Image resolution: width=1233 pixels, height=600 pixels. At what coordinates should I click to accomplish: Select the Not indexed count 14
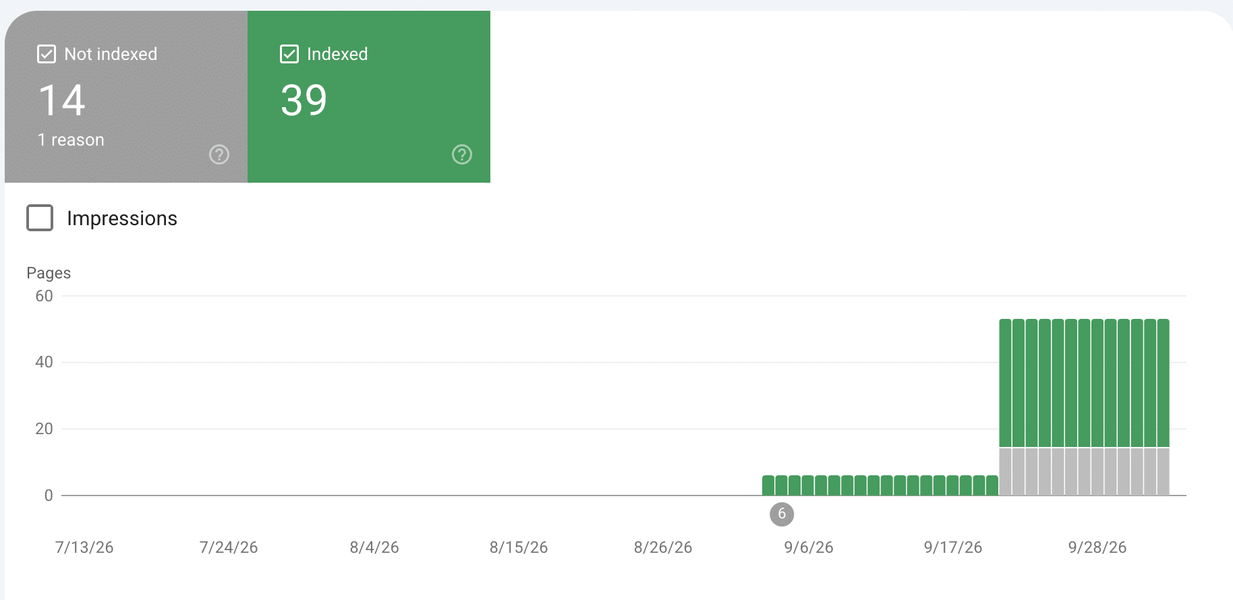(62, 100)
